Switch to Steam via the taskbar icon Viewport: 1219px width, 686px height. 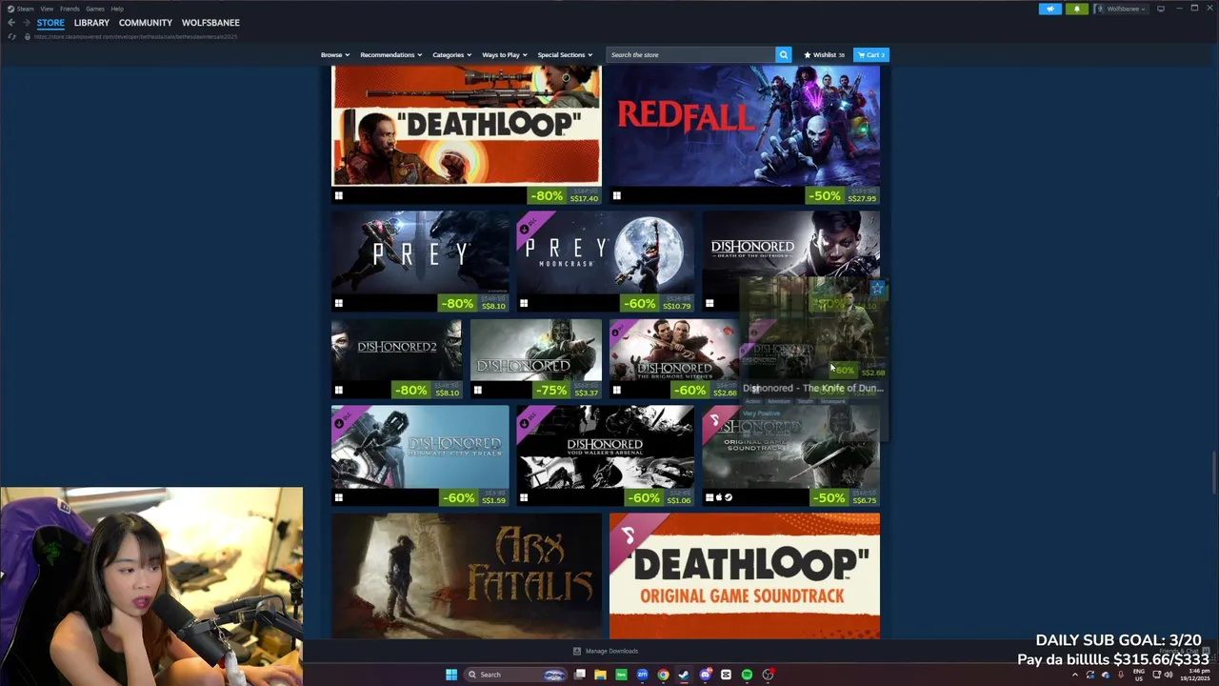coord(684,675)
